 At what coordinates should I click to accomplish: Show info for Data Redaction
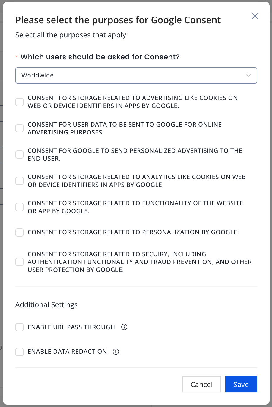coord(116,352)
